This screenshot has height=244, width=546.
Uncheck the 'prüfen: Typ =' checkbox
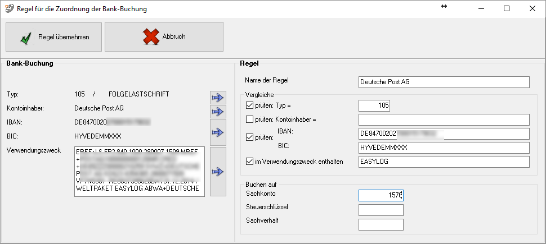(250, 105)
